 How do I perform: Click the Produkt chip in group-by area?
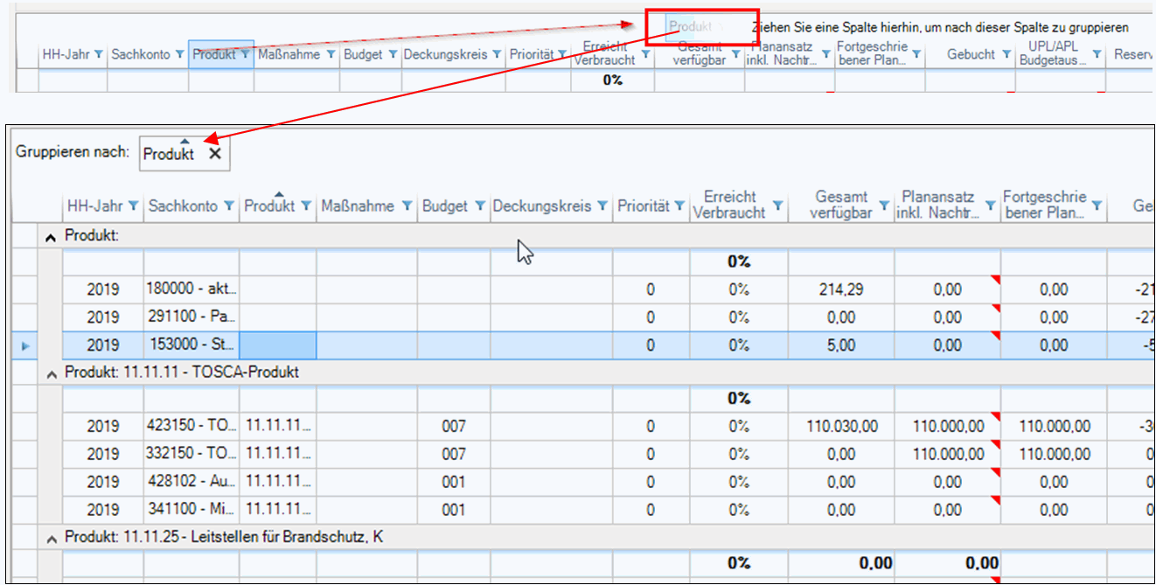pos(169,154)
